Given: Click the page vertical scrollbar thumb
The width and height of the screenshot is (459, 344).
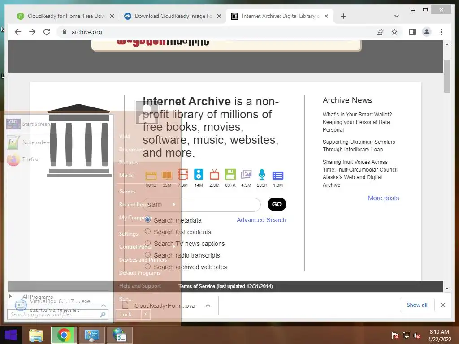Looking at the screenshot, I should click(447, 76).
